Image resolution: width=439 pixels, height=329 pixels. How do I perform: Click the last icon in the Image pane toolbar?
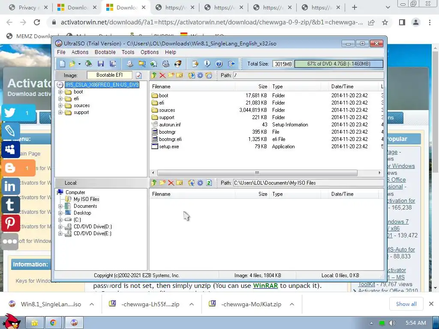[209, 75]
